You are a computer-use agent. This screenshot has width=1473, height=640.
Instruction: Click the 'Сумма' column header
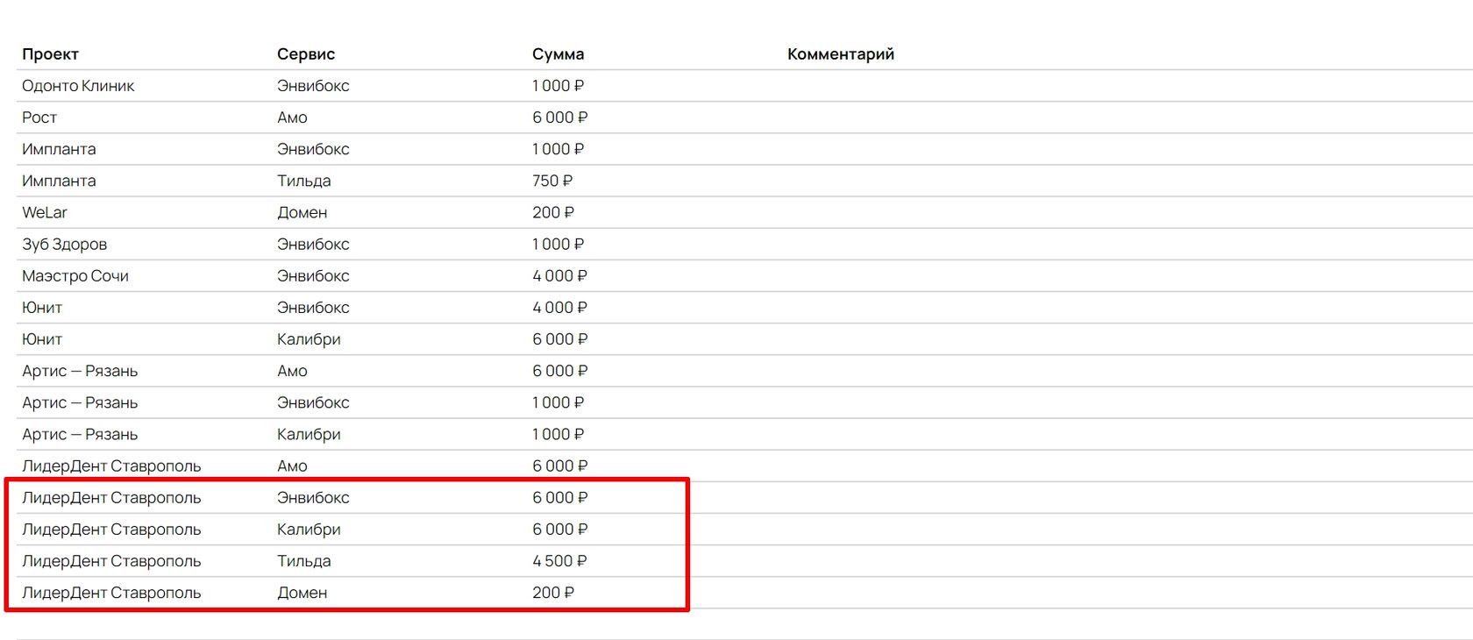pos(558,54)
